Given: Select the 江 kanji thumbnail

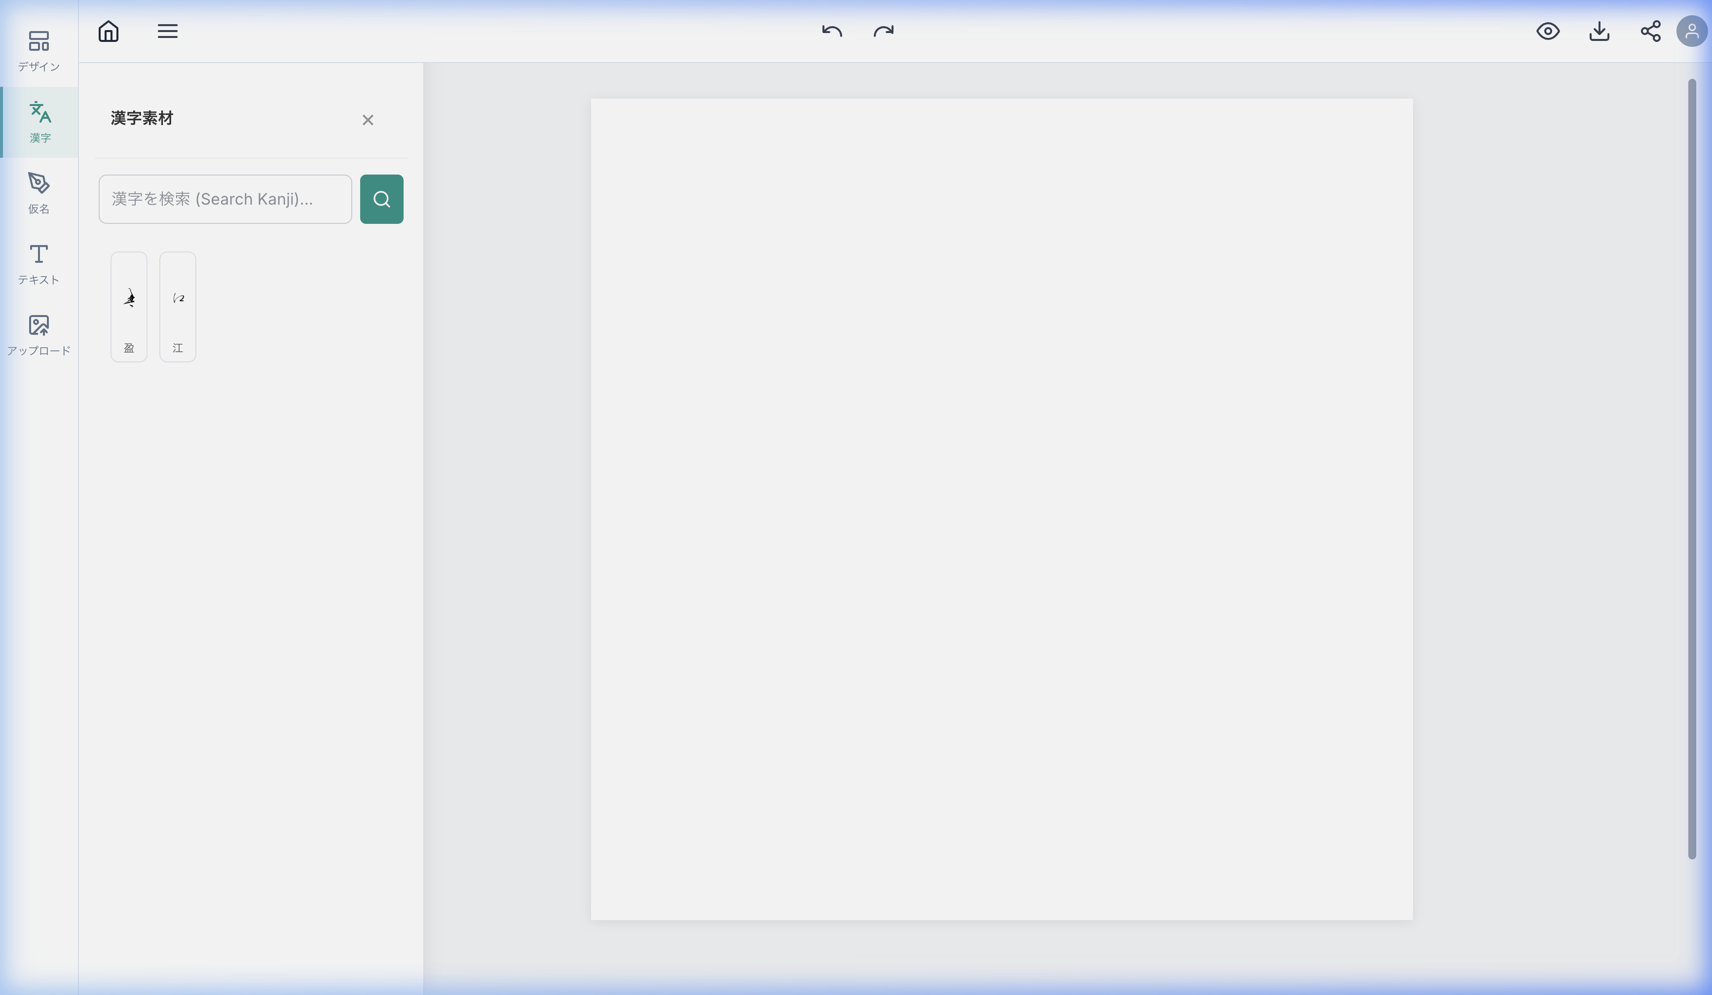Looking at the screenshot, I should pos(178,307).
